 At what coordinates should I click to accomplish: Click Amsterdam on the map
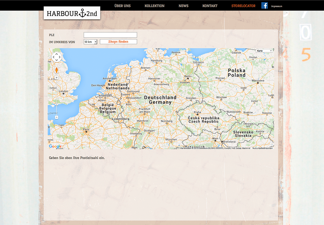point(110,78)
